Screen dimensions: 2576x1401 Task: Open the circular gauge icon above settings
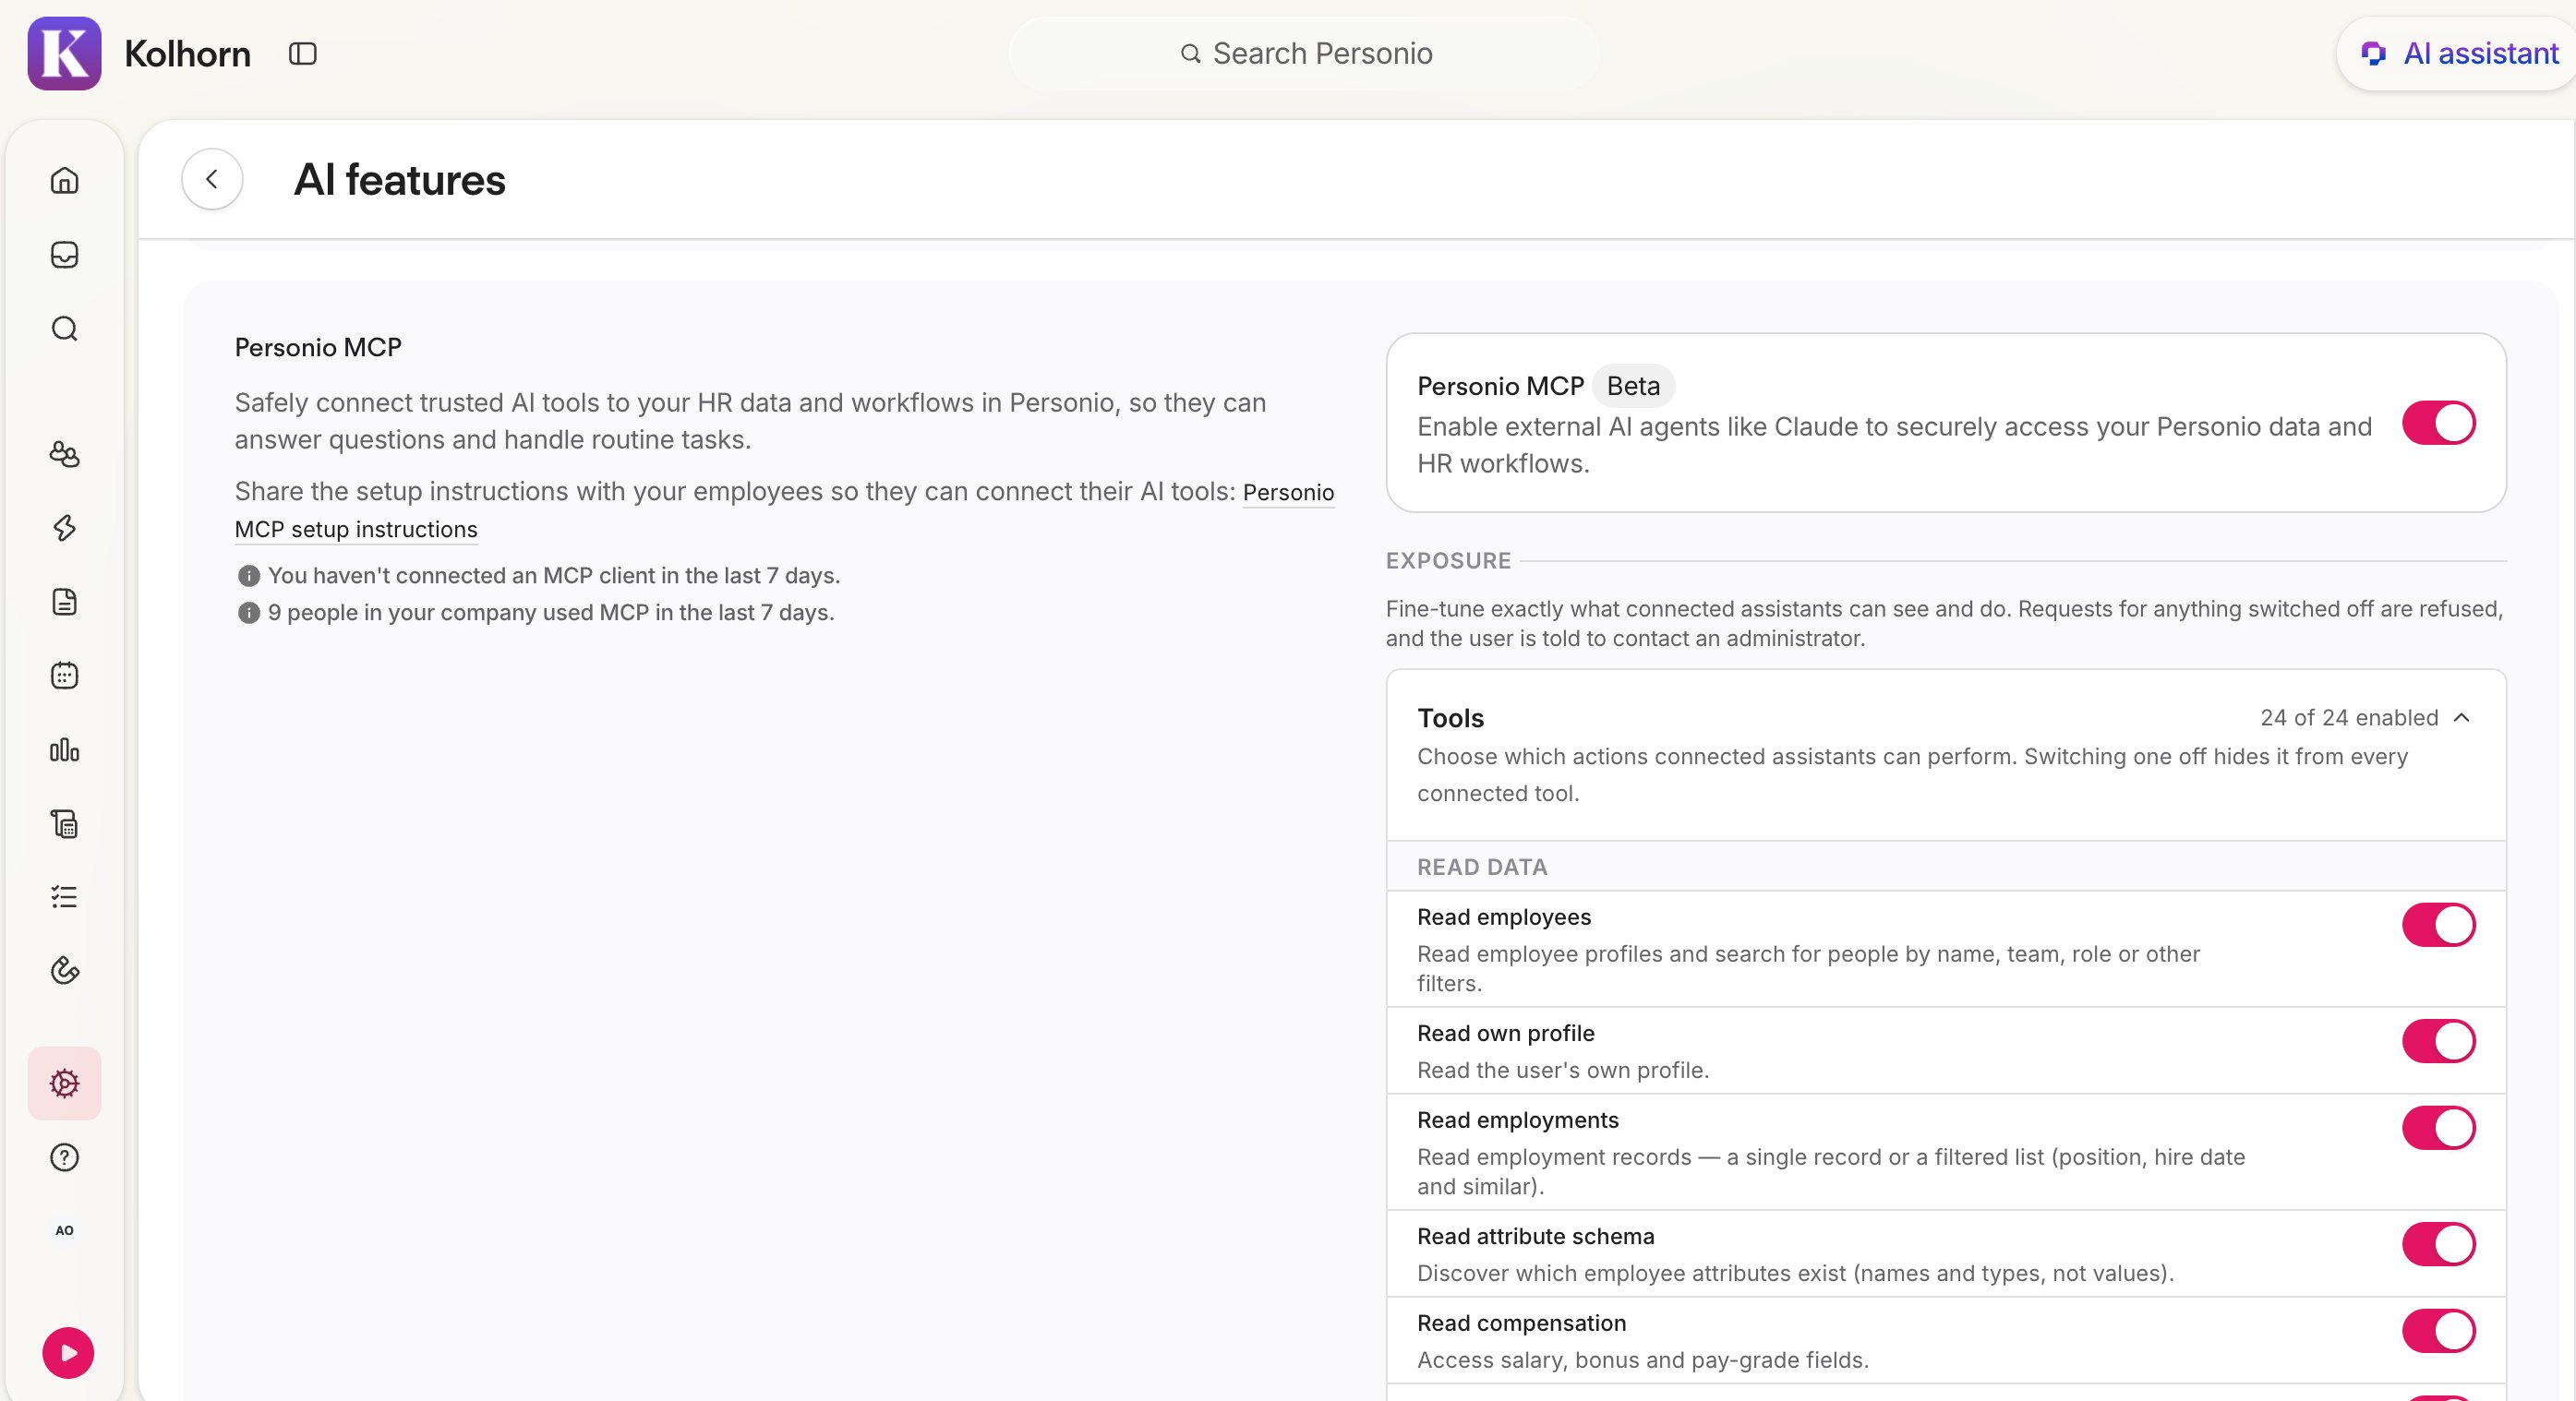(64, 970)
